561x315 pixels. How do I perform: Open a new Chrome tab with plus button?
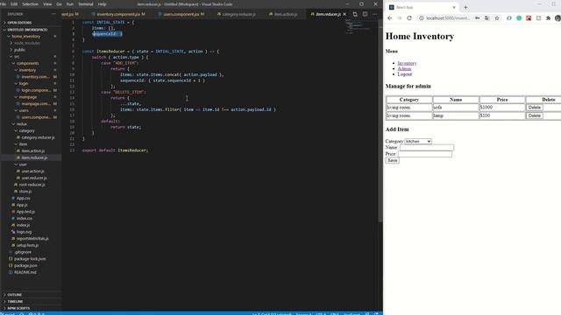(x=465, y=7)
